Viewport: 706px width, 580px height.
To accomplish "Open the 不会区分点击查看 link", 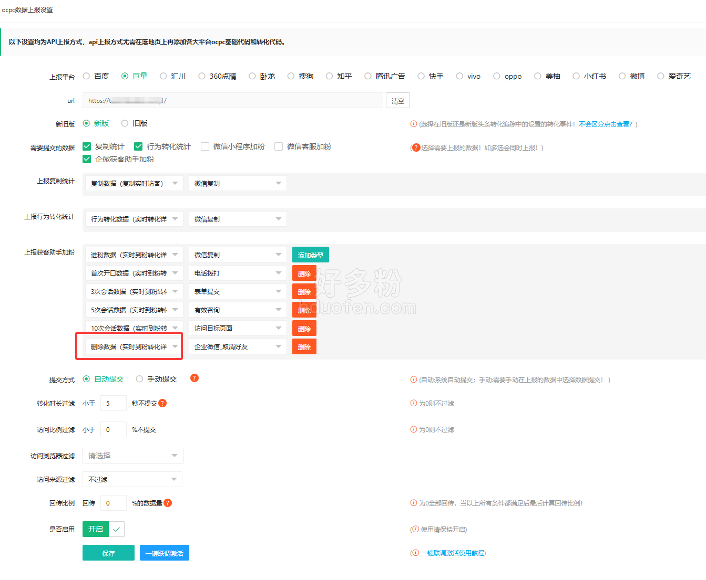I will (x=606, y=124).
